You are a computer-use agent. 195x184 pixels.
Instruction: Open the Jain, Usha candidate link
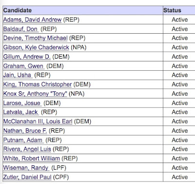pyautogui.click(x=18, y=75)
